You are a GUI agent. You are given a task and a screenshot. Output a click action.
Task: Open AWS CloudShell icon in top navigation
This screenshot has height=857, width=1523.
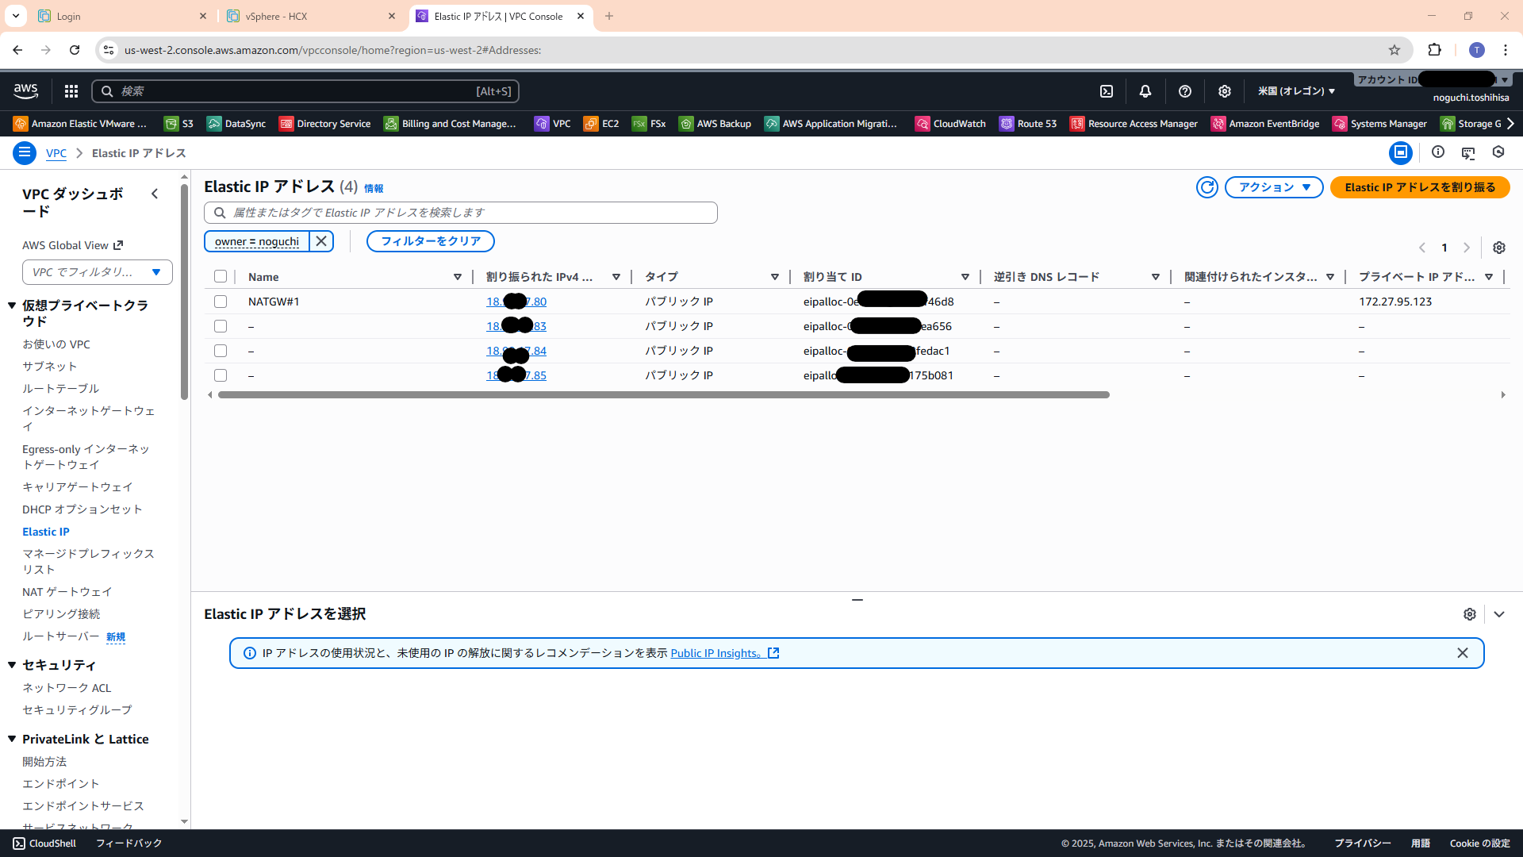point(1107,91)
